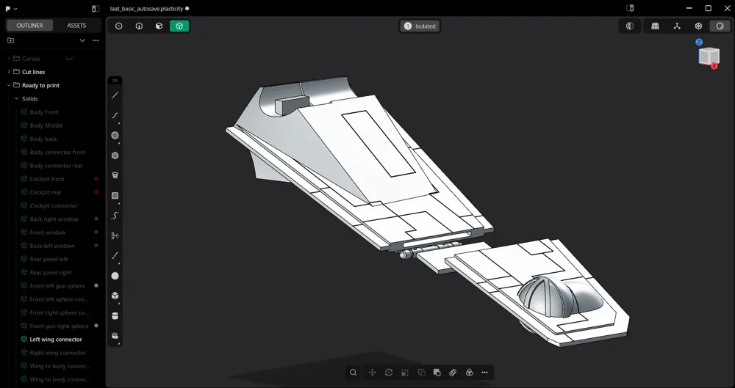Screen dimensions: 735x388
Task: Click the Z axis on navigation gizmo
Action: pyautogui.click(x=699, y=42)
